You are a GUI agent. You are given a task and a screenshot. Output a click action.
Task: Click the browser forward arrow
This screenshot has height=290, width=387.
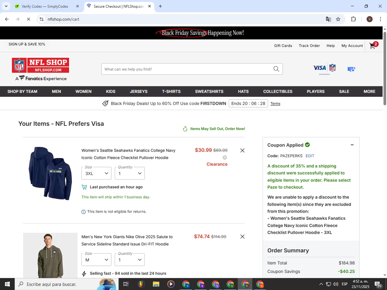pos(18,19)
